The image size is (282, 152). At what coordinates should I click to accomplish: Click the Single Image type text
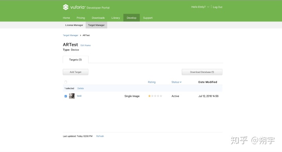tap(132, 96)
